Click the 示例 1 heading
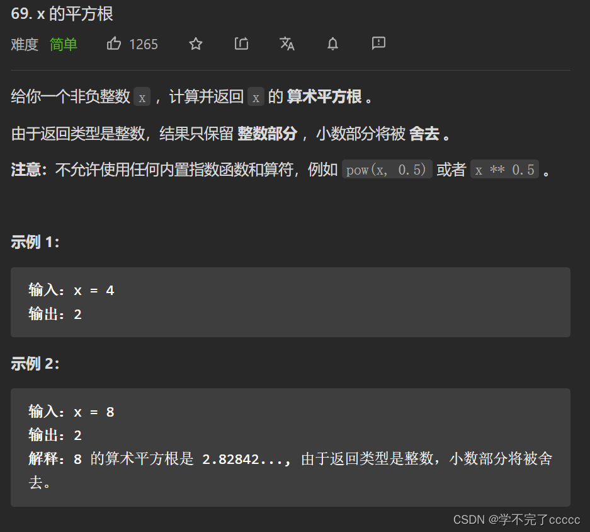Screen dimensions: 590x532 click(x=35, y=242)
